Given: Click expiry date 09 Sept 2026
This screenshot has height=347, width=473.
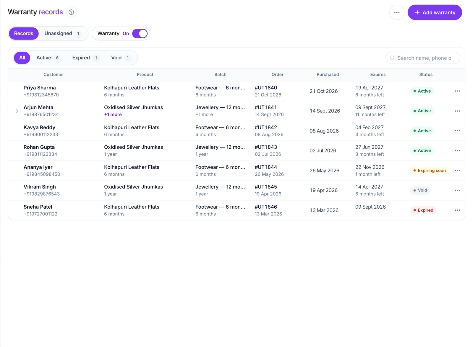Looking at the screenshot, I should coord(370,207).
